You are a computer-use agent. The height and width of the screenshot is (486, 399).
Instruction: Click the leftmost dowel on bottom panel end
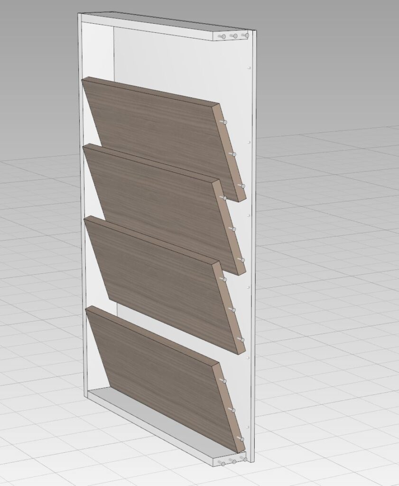(x=222, y=462)
